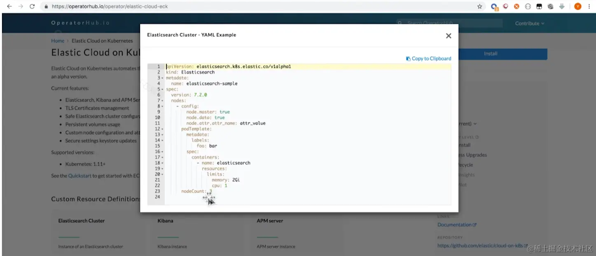Go to Home in the breadcrumb
The image size is (596, 256).
pos(58,41)
